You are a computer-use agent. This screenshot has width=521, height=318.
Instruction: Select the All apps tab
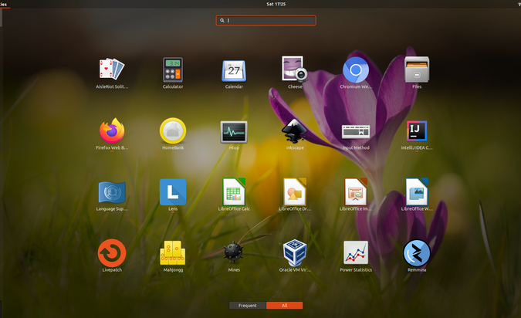[x=284, y=306]
